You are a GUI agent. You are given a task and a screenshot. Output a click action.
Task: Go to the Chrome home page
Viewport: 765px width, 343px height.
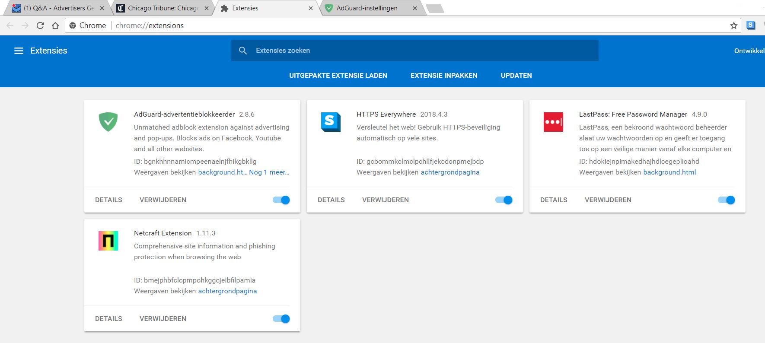point(55,25)
